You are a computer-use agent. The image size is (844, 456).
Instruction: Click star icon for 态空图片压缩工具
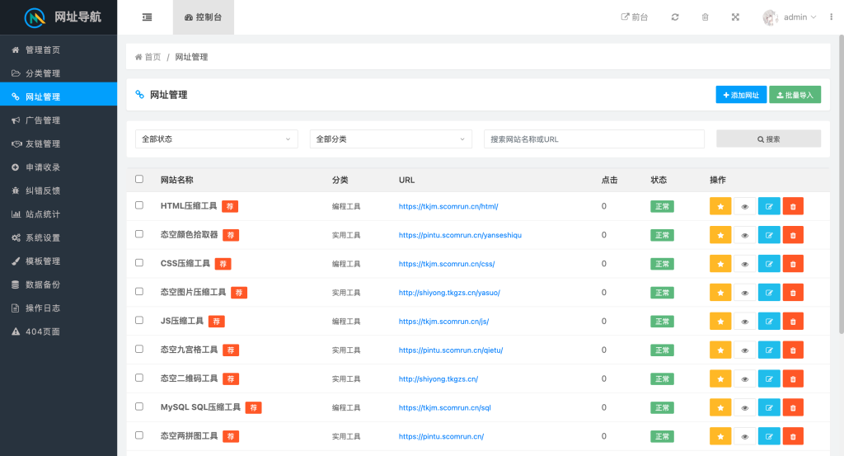click(720, 293)
